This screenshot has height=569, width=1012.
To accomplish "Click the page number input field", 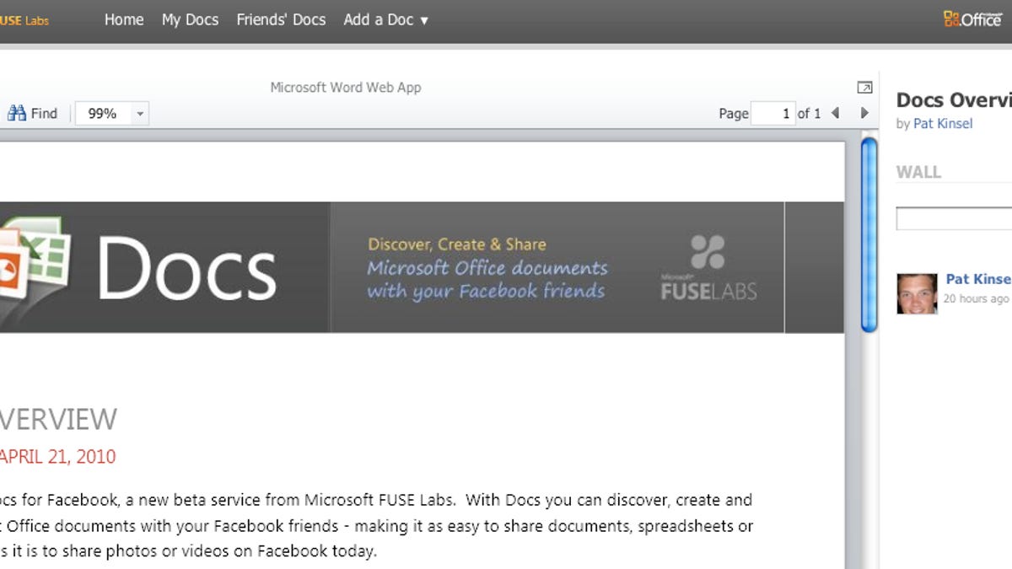I will click(774, 113).
